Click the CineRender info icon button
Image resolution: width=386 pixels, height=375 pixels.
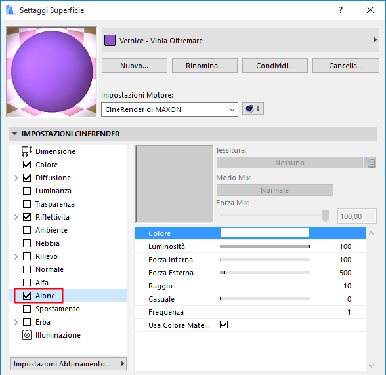pyautogui.click(x=253, y=109)
